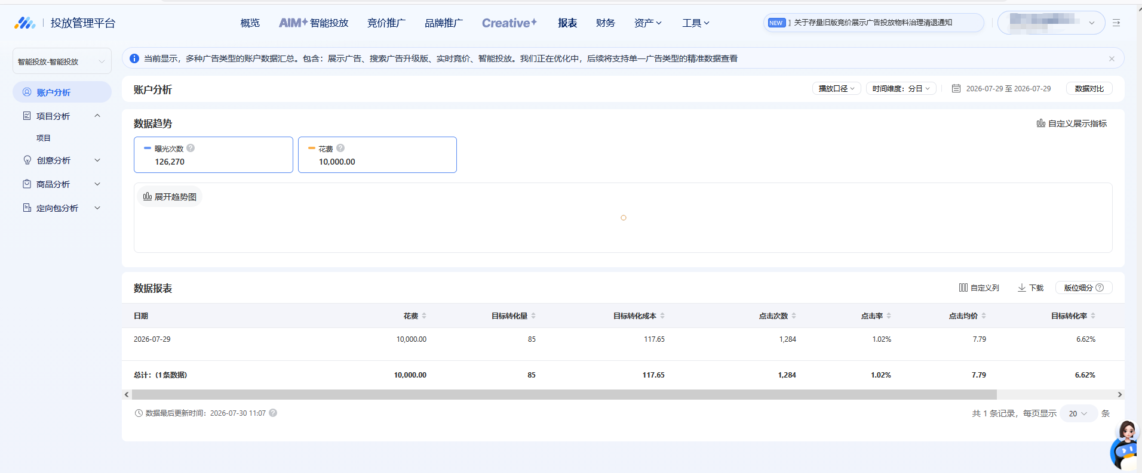Viewport: 1142px width, 473px height.
Task: Expand the 定向包分析 section
Action: [x=97, y=208]
